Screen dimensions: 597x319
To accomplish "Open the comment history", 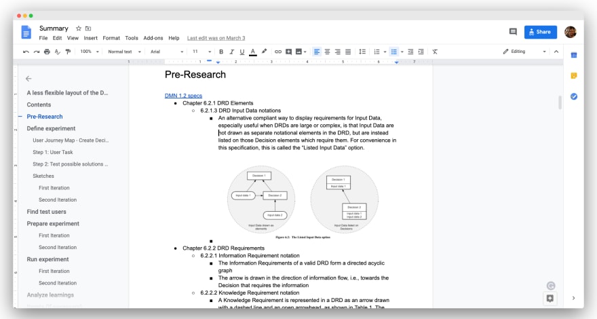I will 513,32.
